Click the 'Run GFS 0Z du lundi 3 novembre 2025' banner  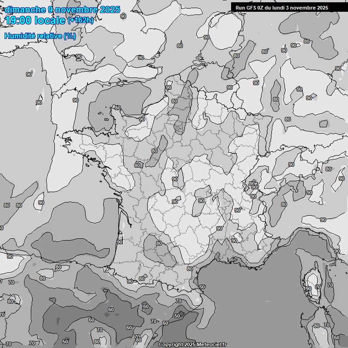tap(290, 8)
